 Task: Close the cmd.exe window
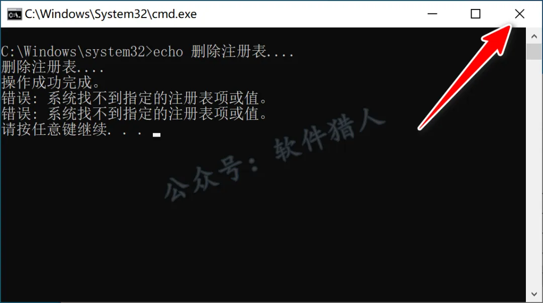pos(519,14)
